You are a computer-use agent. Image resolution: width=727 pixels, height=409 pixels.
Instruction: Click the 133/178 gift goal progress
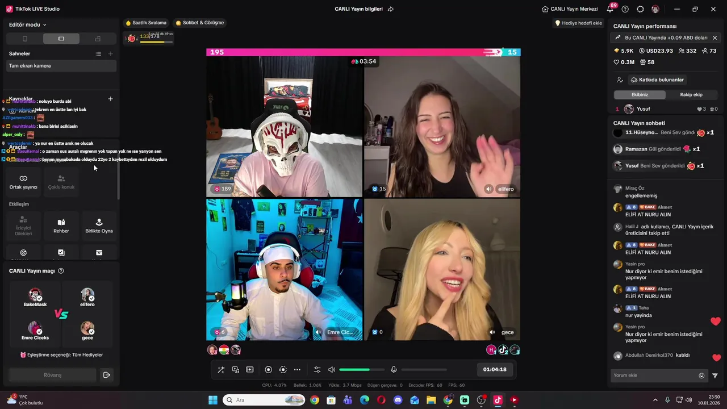(x=149, y=37)
